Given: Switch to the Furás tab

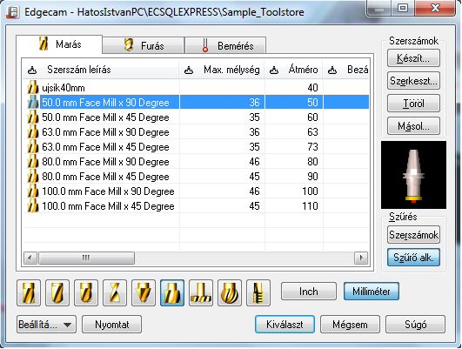Looking at the screenshot, I should 144,45.
